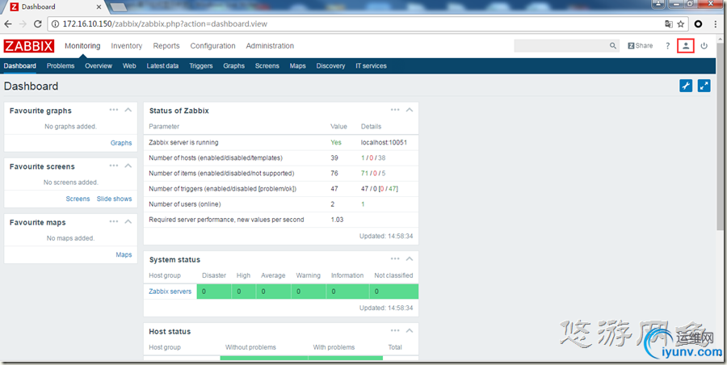Collapse the Favourite graphs widget
The width and height of the screenshot is (727, 365).
click(128, 110)
